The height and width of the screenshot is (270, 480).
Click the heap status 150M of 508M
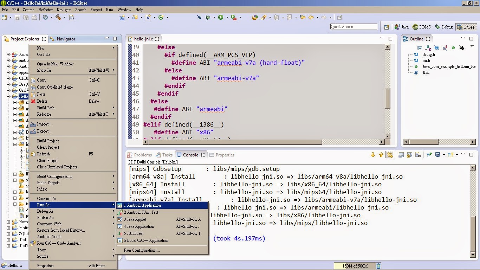pos(355,266)
